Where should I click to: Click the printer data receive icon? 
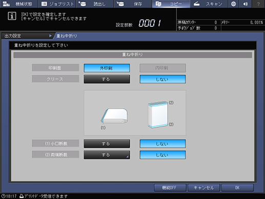[x=22, y=196]
